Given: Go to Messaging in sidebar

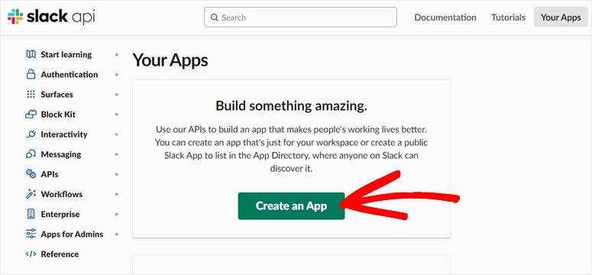Looking at the screenshot, I should click(x=61, y=154).
